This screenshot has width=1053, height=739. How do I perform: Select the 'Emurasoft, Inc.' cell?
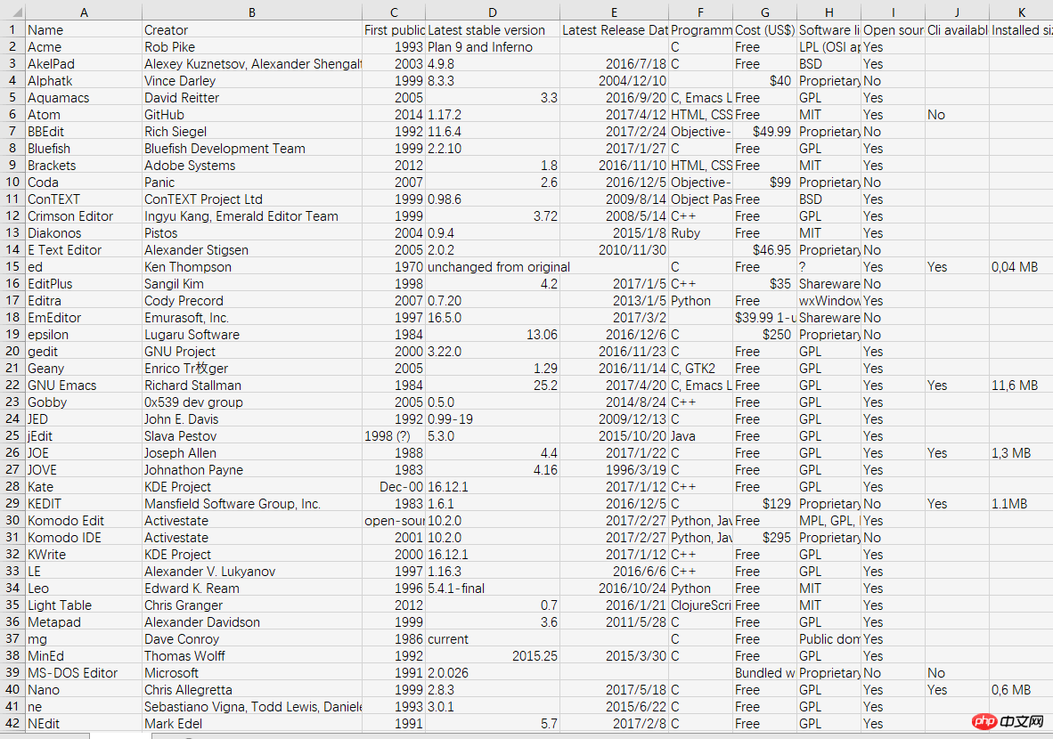(252, 318)
